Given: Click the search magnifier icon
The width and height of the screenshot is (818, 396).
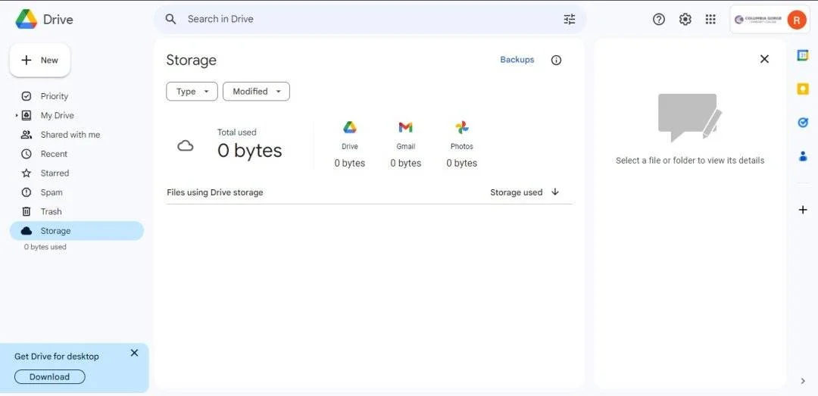Looking at the screenshot, I should (x=170, y=19).
